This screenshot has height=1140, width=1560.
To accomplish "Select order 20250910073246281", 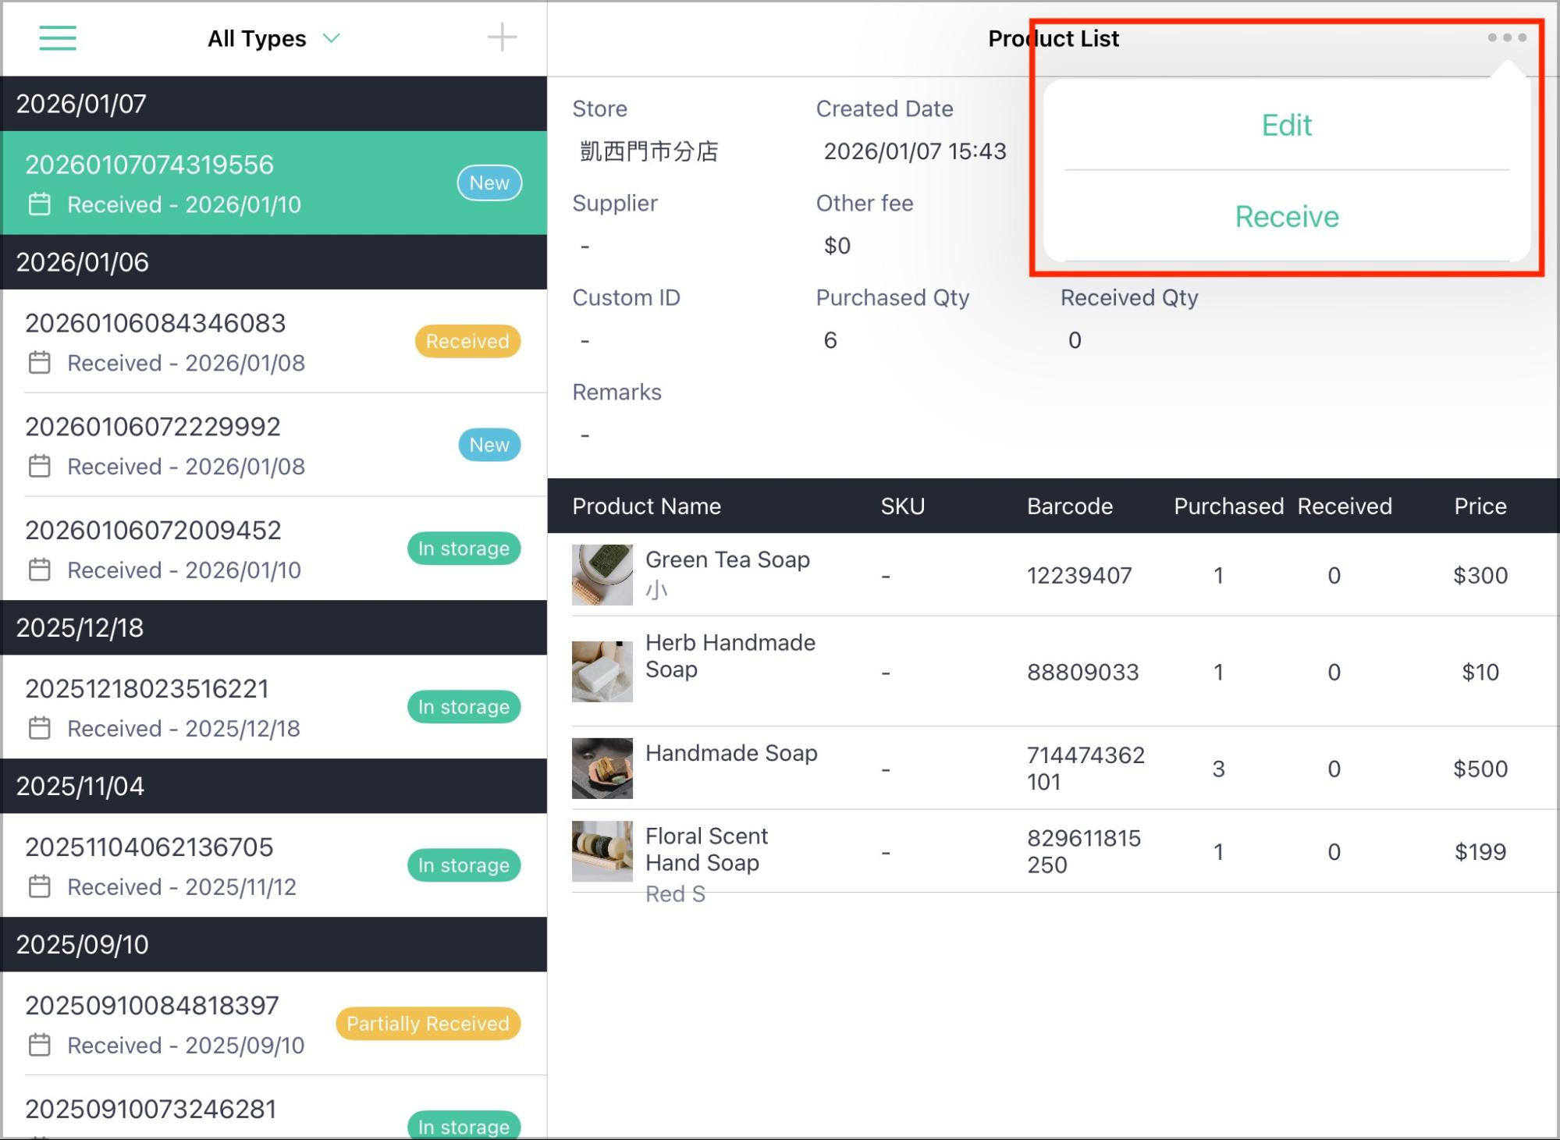I will point(274,1108).
